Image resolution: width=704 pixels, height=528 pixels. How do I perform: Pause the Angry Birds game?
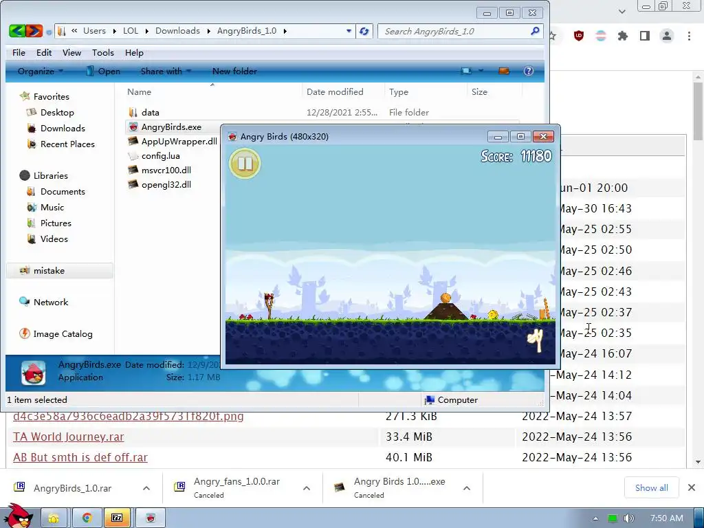[x=245, y=164]
